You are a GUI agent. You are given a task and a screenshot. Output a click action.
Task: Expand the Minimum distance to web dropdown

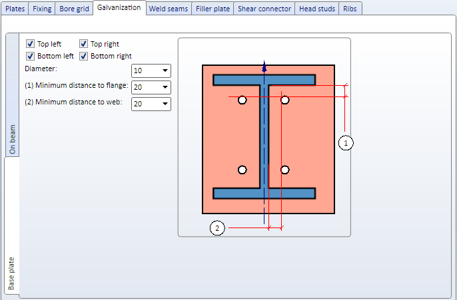[151, 104]
